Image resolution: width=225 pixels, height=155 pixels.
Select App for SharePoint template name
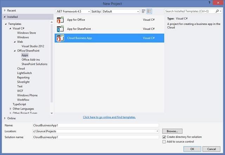point(79,29)
